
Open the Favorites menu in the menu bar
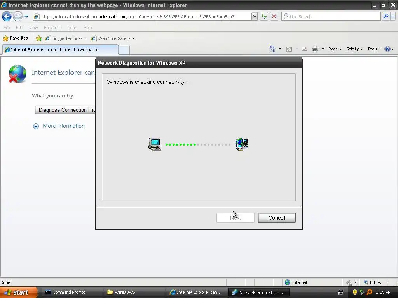[x=52, y=28]
